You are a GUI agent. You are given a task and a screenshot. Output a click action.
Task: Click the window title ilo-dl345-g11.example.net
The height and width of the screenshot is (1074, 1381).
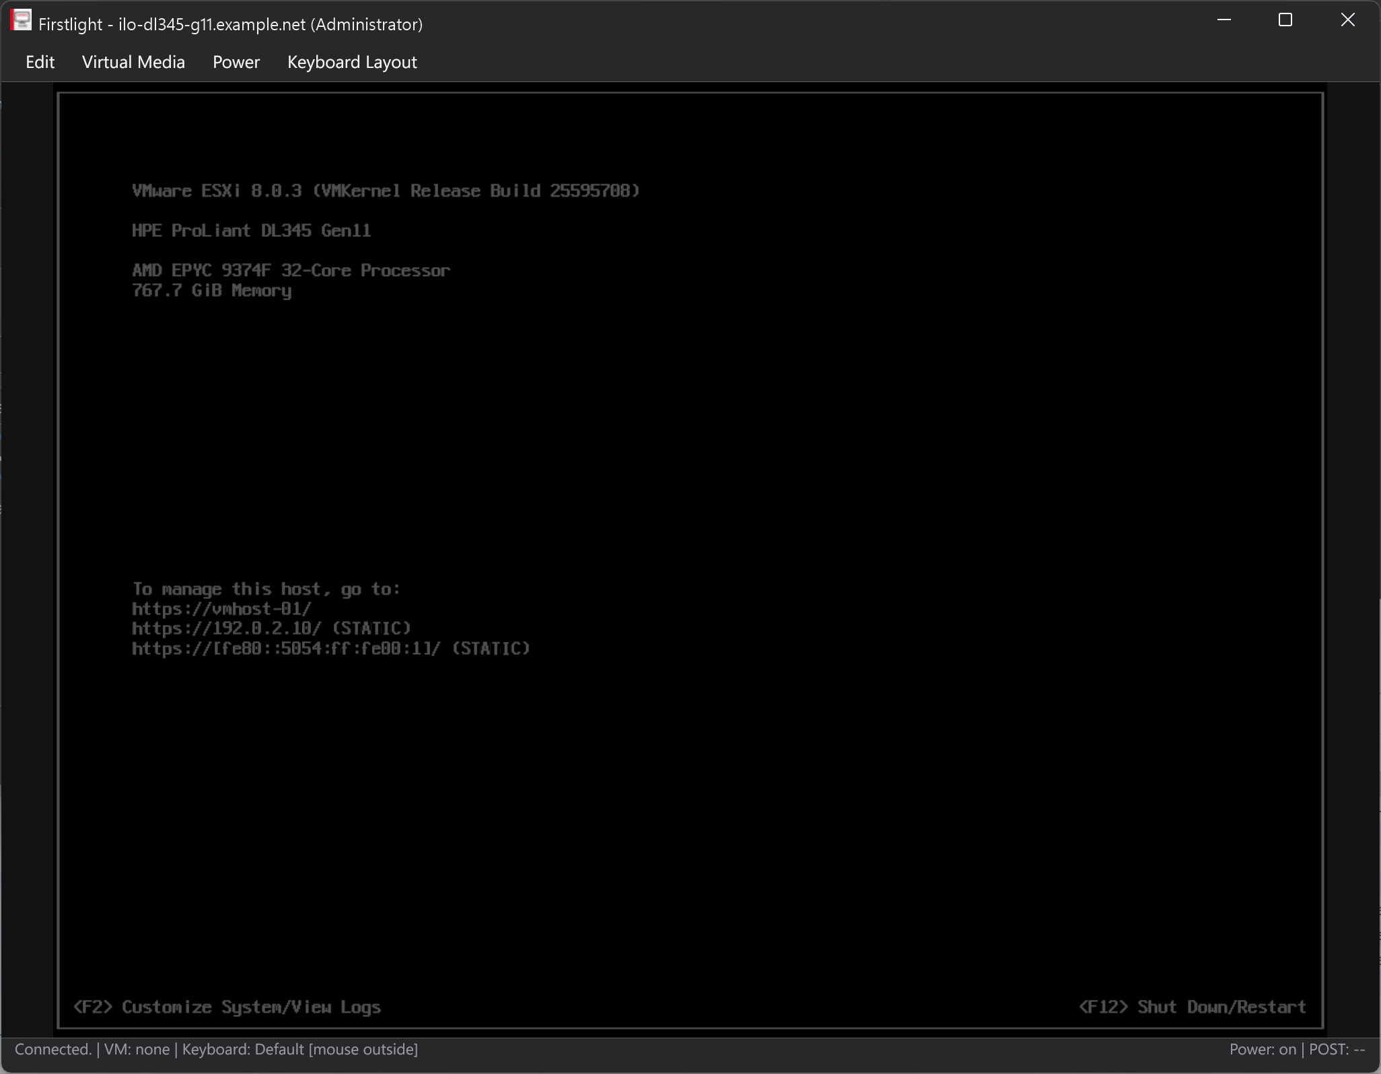(x=231, y=24)
